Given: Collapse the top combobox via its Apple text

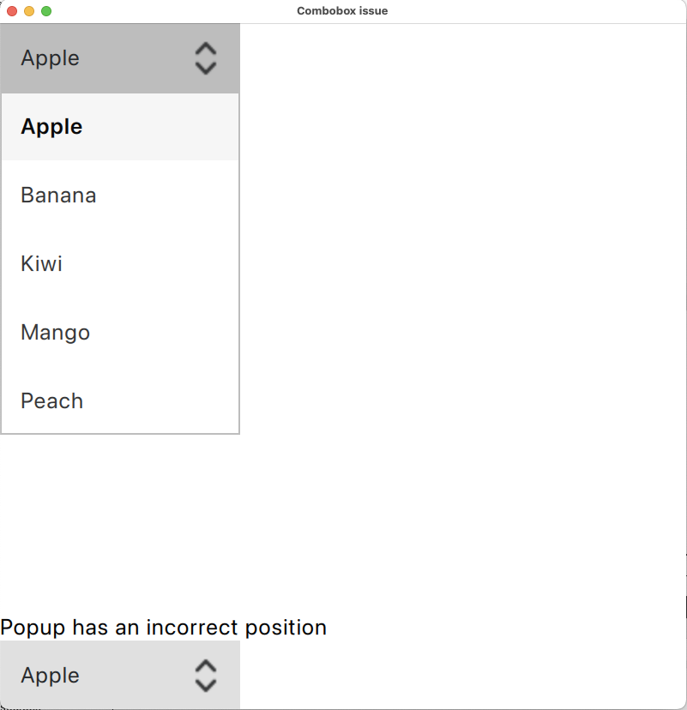Looking at the screenshot, I should 51,58.
